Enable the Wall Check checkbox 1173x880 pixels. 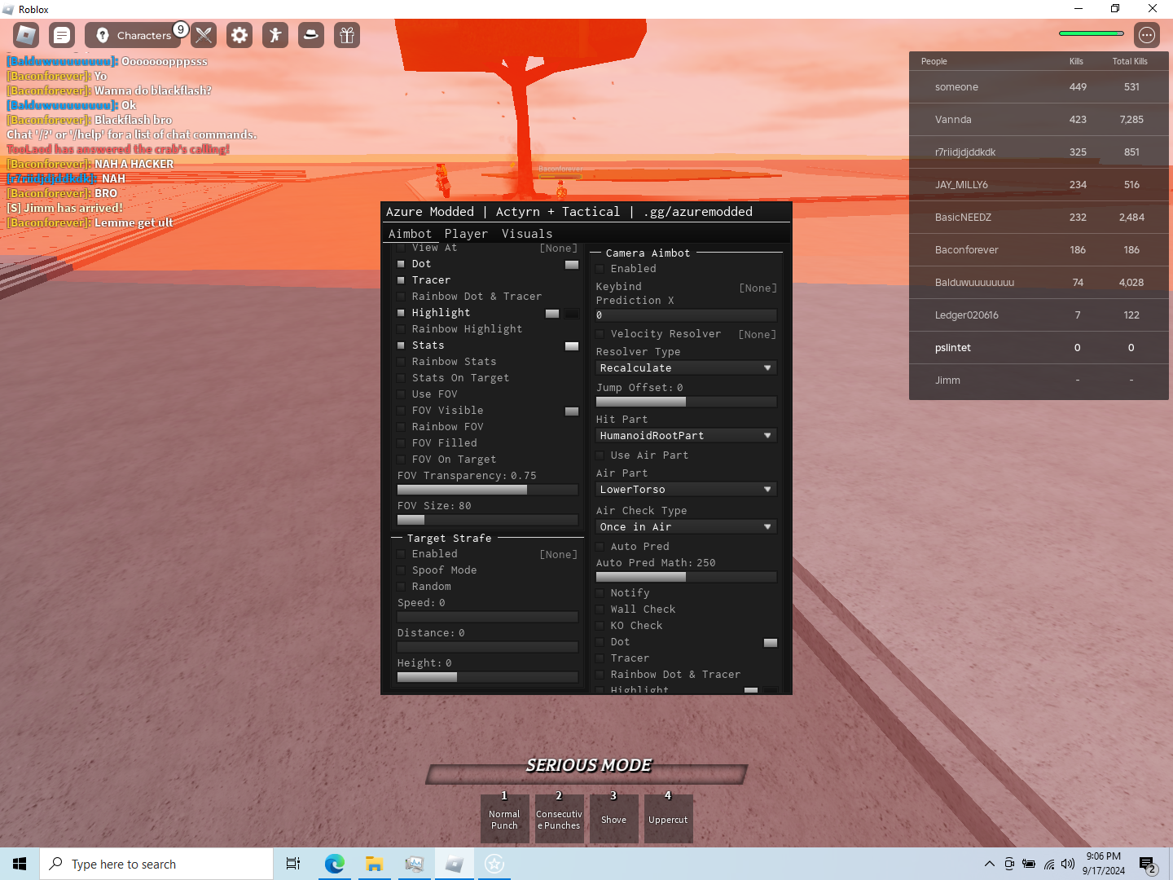pos(600,609)
